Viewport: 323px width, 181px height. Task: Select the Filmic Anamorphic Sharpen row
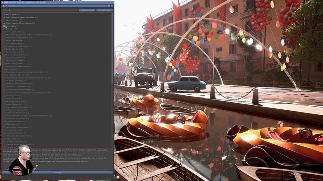(29, 116)
